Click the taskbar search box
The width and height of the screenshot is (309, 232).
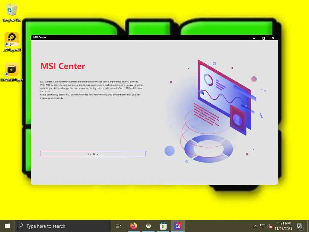63,226
